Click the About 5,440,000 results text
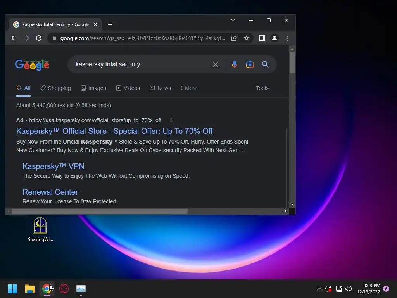The height and width of the screenshot is (298, 397). (x=64, y=105)
